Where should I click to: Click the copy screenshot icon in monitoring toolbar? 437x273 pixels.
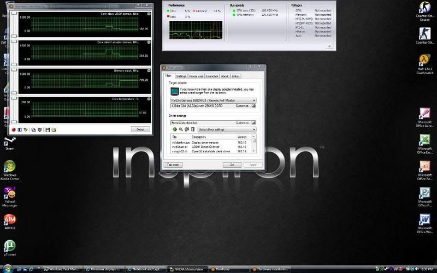coord(33,130)
